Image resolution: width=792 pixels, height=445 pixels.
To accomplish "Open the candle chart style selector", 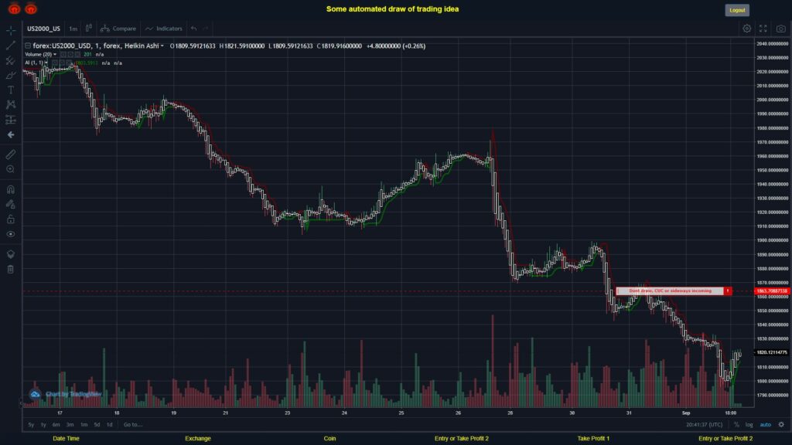I will pos(88,29).
